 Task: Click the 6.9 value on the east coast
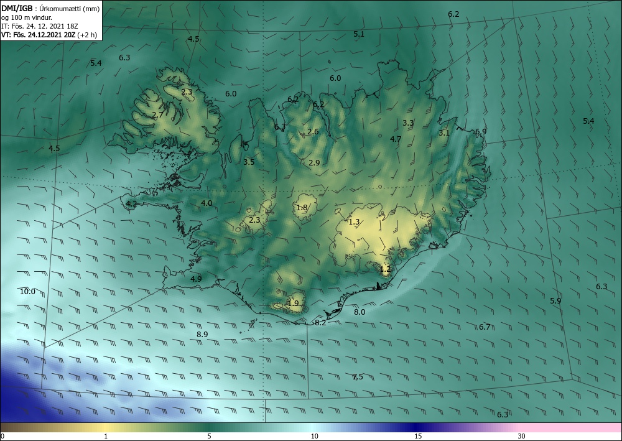coord(481,132)
